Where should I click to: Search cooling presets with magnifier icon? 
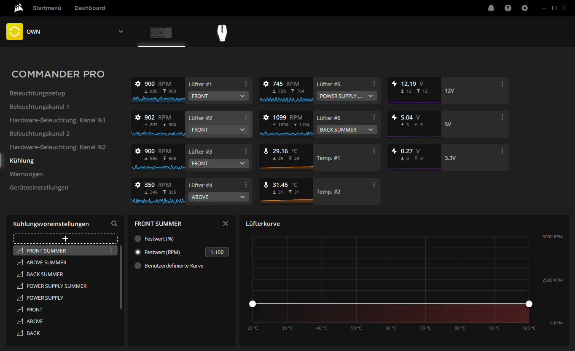point(114,224)
